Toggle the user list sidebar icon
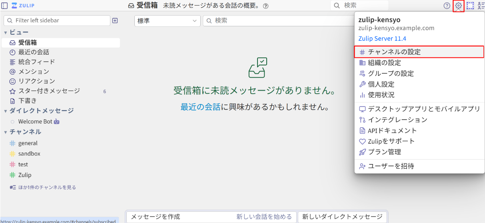 (x=481, y=6)
